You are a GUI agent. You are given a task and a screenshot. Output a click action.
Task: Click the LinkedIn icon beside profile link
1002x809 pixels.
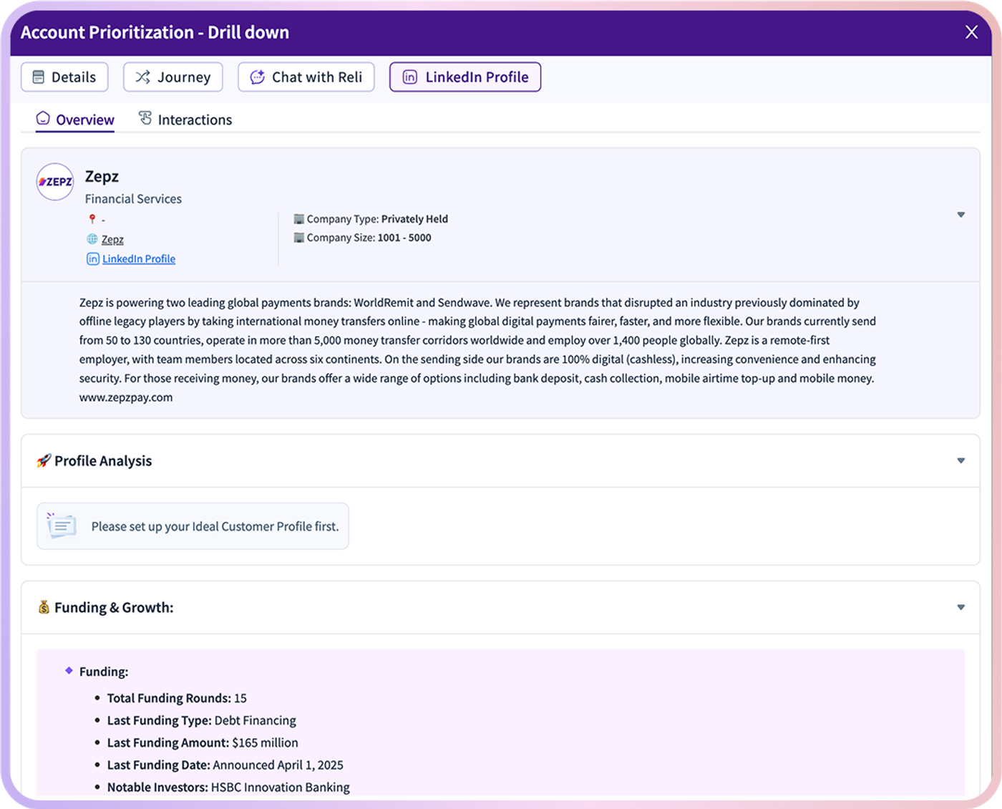coord(93,259)
